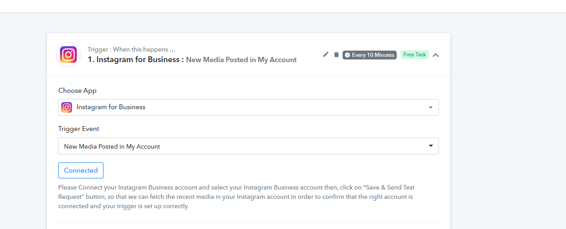Click the Every 10 Minutes badge

[x=370, y=55]
